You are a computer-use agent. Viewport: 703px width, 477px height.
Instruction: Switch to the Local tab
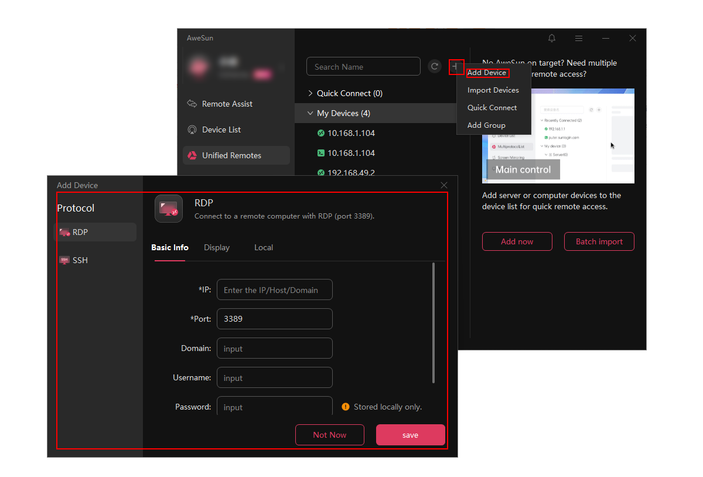[x=264, y=247]
